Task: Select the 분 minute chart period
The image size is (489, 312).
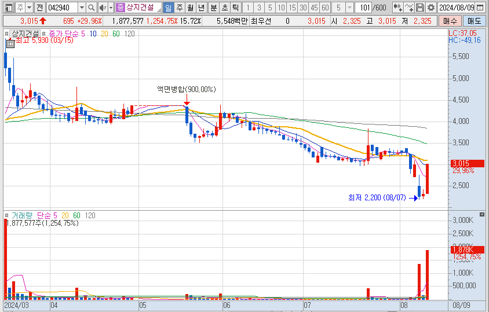Action: (214, 8)
